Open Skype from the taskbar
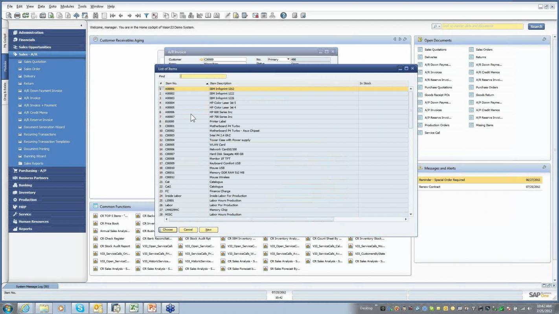559x314 pixels. coord(80,308)
